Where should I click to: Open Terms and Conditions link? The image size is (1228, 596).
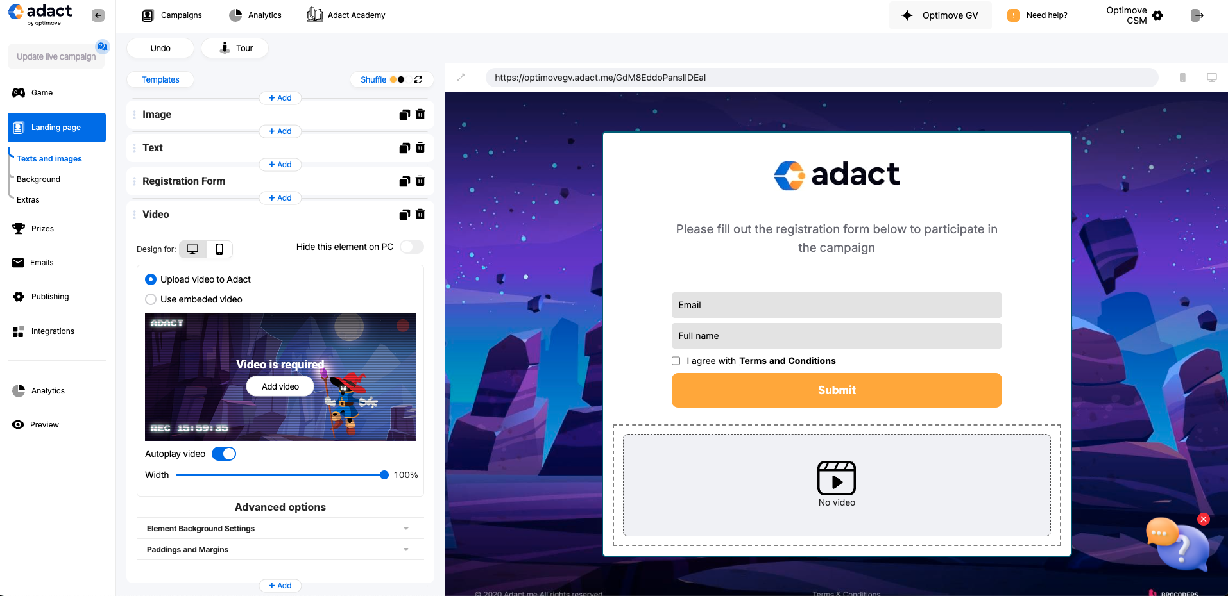[x=787, y=361]
